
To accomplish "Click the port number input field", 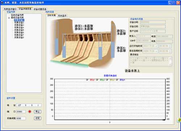I will click(21, 111).
